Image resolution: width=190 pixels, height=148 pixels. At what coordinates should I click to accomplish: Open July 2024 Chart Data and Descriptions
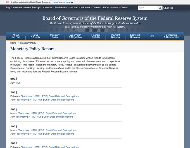click(58, 117)
